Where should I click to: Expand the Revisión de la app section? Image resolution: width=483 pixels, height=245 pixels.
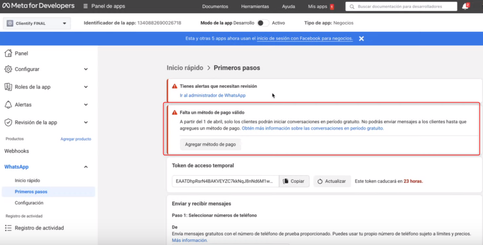click(x=86, y=122)
